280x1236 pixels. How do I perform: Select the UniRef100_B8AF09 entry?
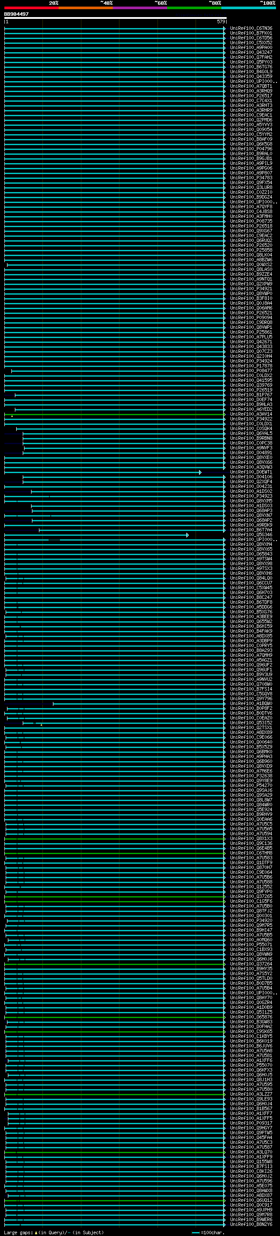click(251, 139)
